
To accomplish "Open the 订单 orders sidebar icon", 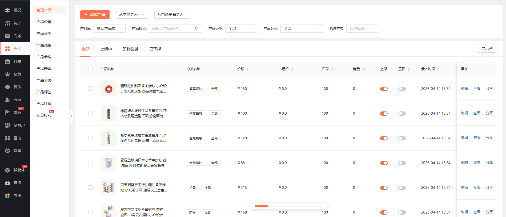I will point(7,61).
